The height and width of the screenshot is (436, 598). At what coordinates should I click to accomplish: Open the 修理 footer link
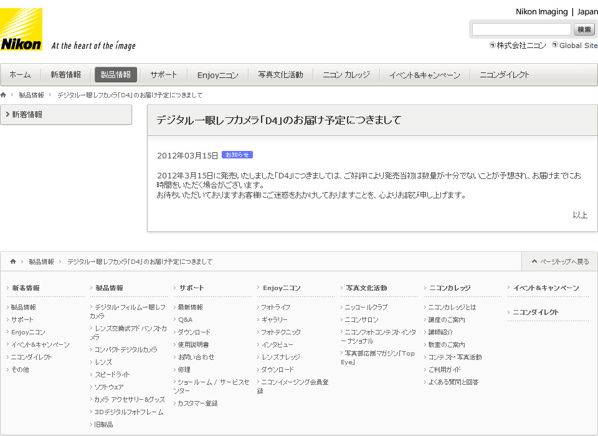point(184,369)
